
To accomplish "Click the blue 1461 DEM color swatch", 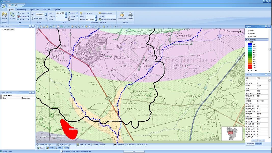I will [x=250, y=44].
